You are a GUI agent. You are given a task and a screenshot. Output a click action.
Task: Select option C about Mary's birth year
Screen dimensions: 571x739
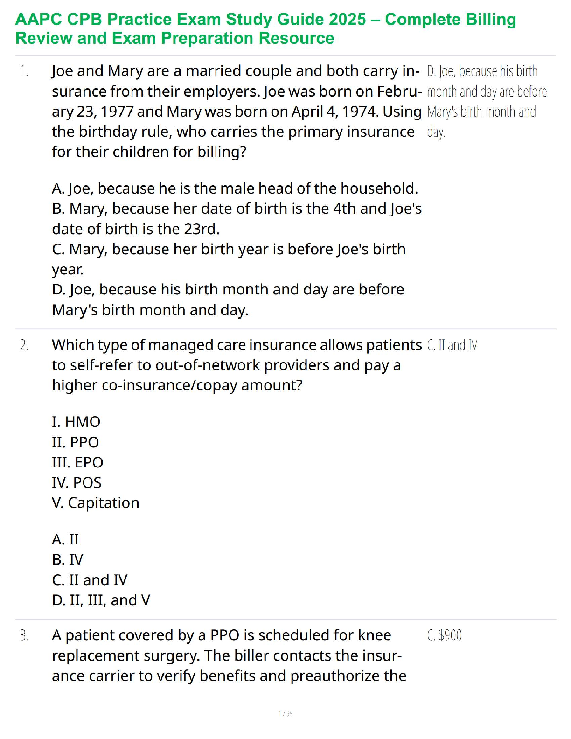click(229, 259)
